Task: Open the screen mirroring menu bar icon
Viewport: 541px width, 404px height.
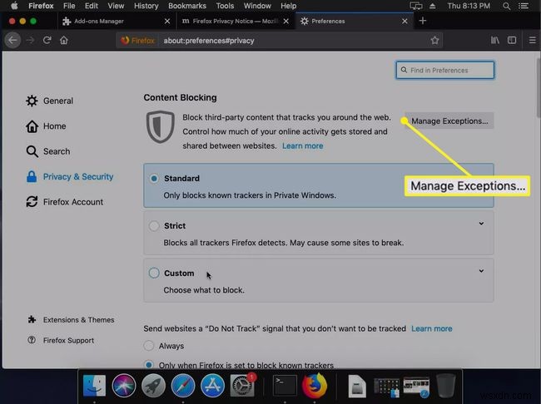Action: coord(416,6)
